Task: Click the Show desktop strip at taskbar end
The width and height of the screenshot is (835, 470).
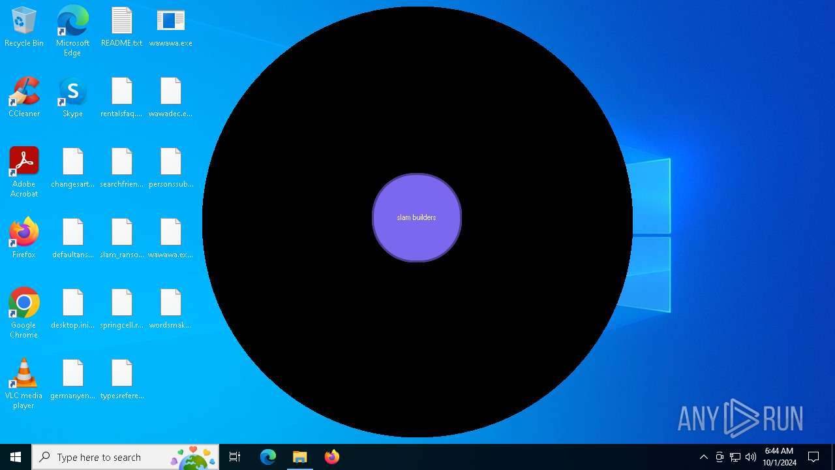Action: coord(833,457)
